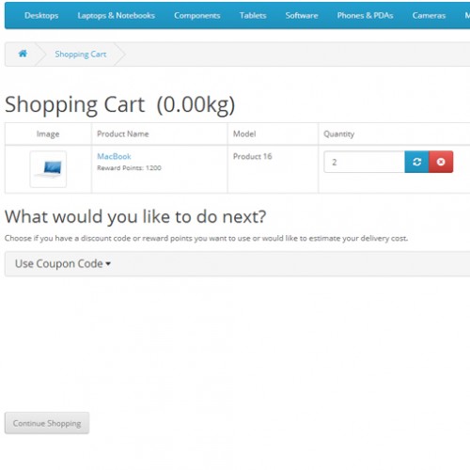Open the Phones & PDAs category

[365, 15]
